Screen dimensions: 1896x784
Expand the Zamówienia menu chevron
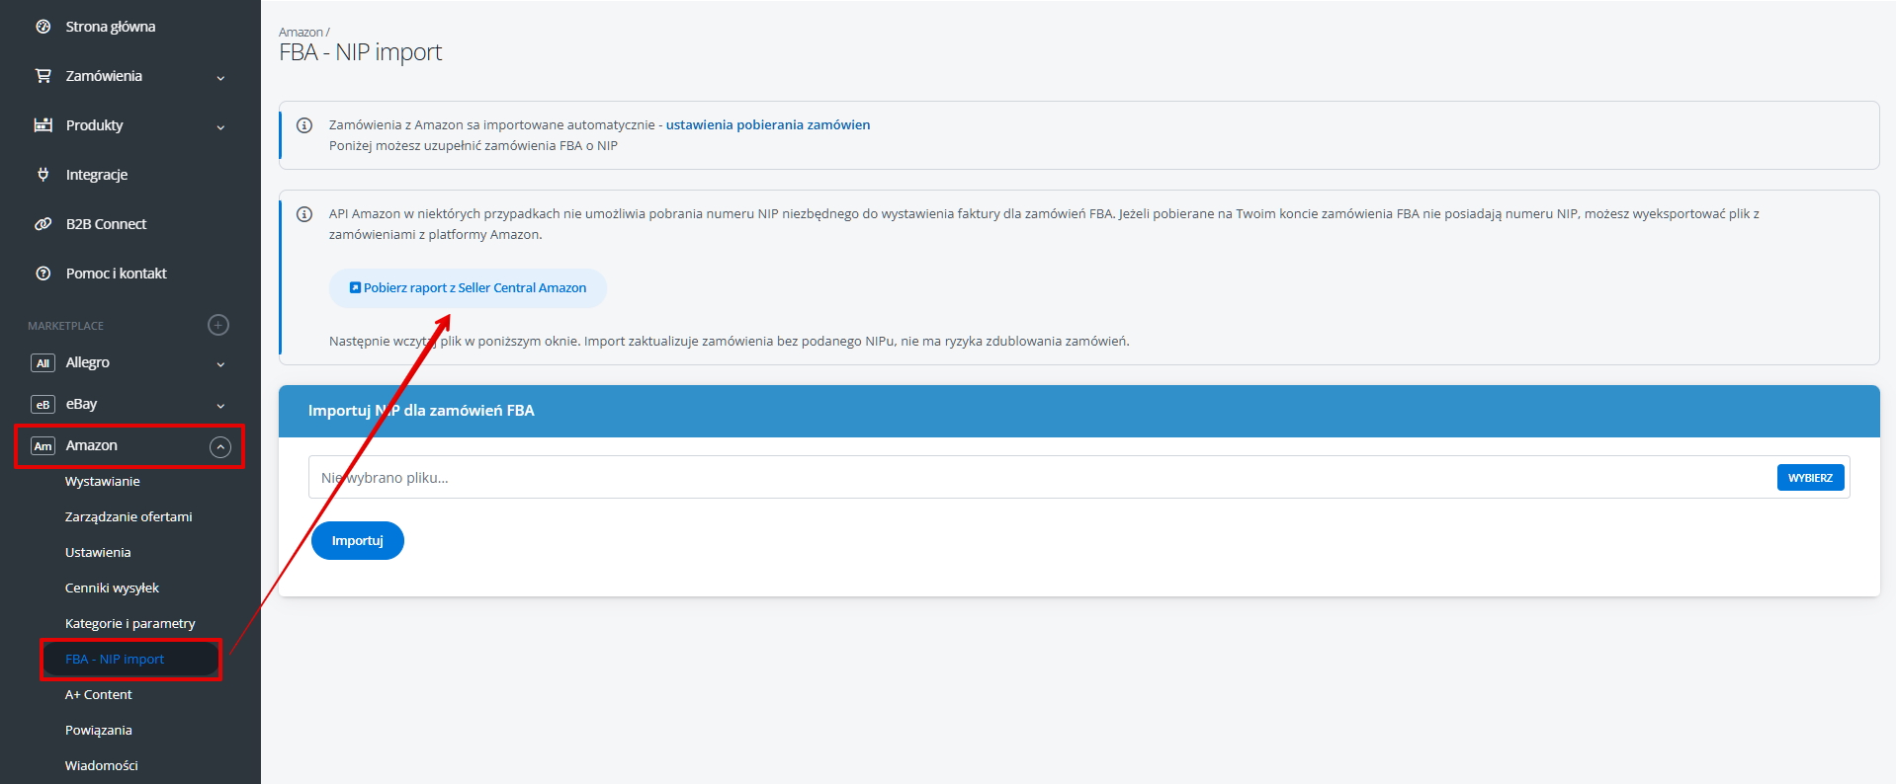tap(220, 78)
